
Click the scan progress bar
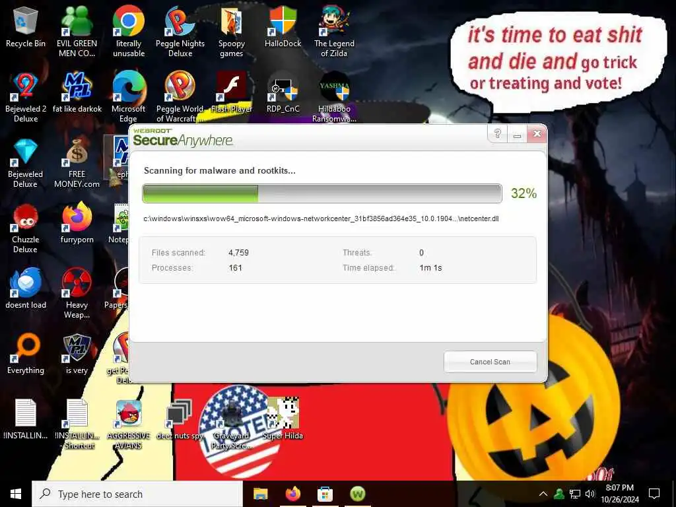pyautogui.click(x=322, y=193)
